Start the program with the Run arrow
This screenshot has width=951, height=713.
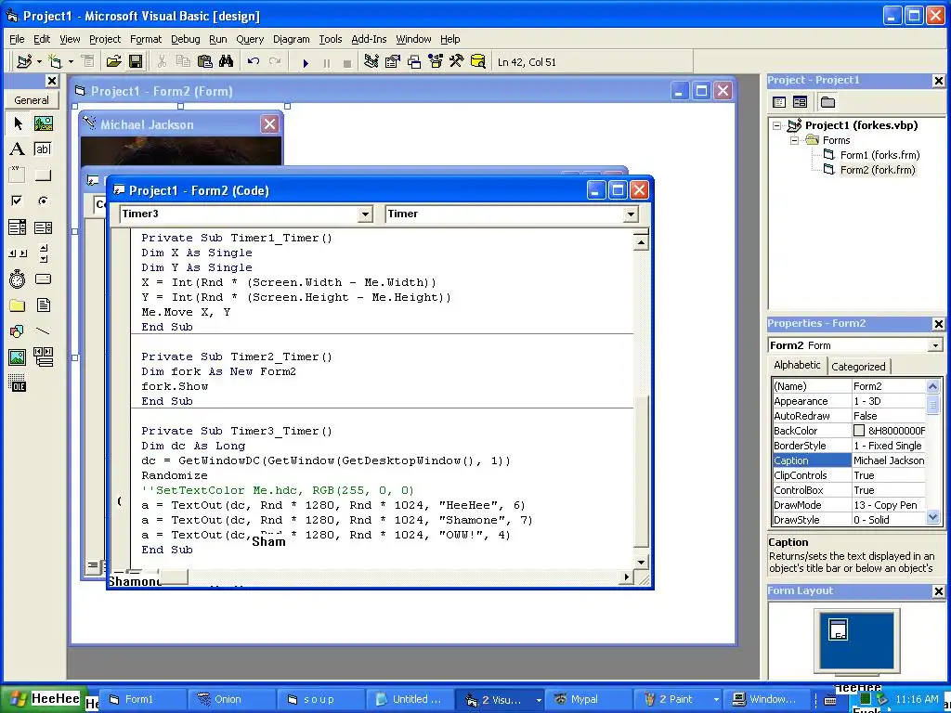[306, 62]
